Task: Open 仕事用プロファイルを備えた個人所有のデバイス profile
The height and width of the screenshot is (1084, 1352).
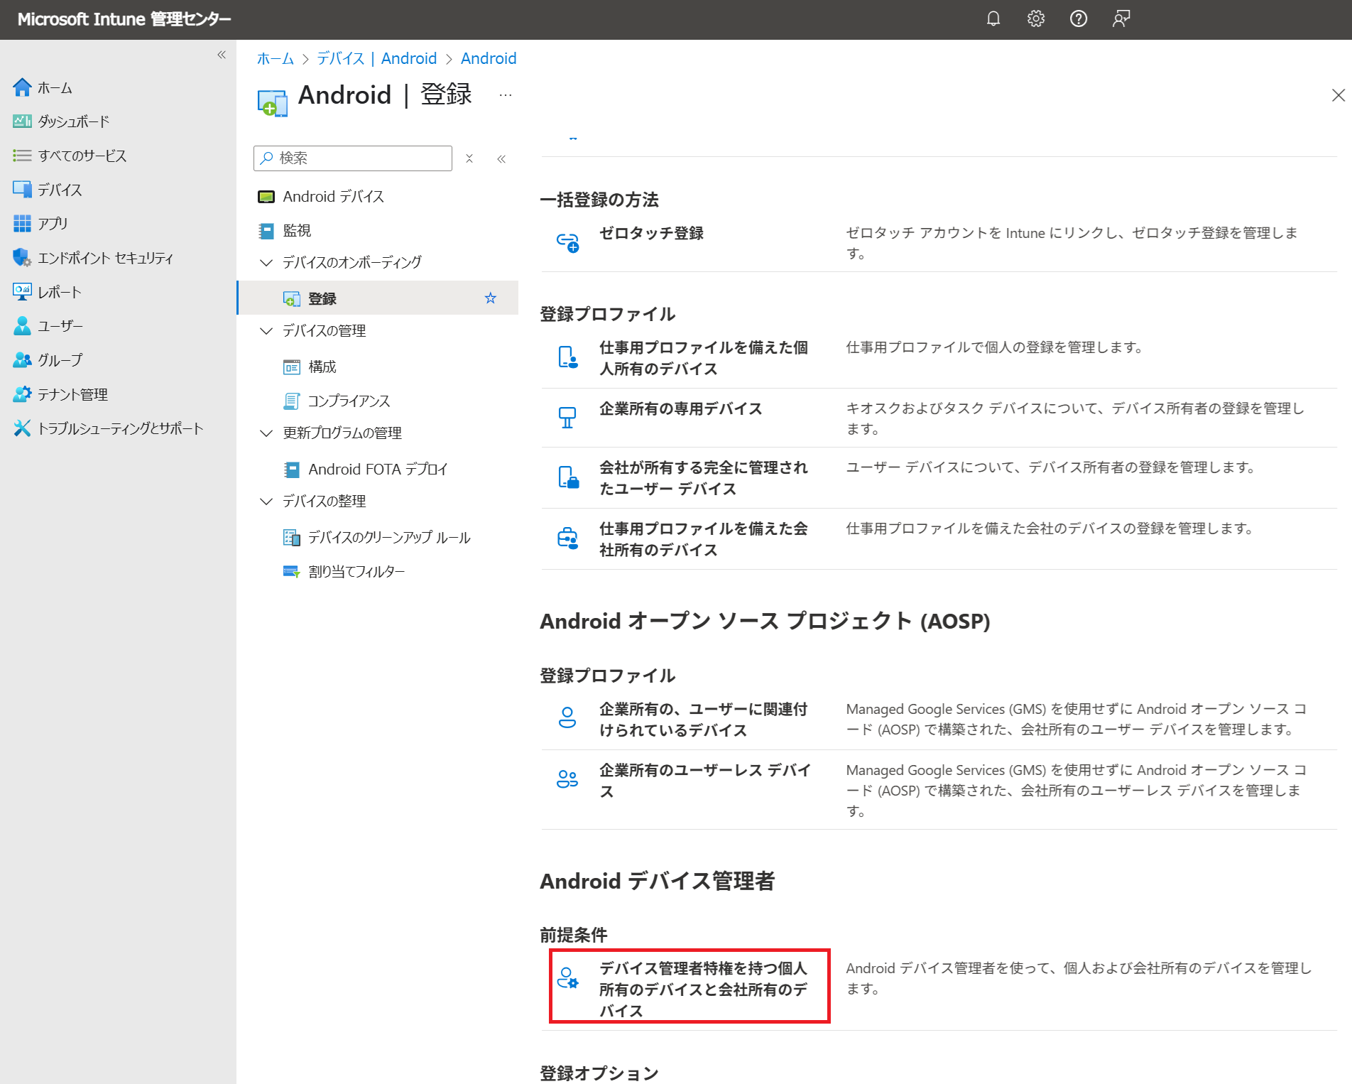Action: [x=704, y=358]
